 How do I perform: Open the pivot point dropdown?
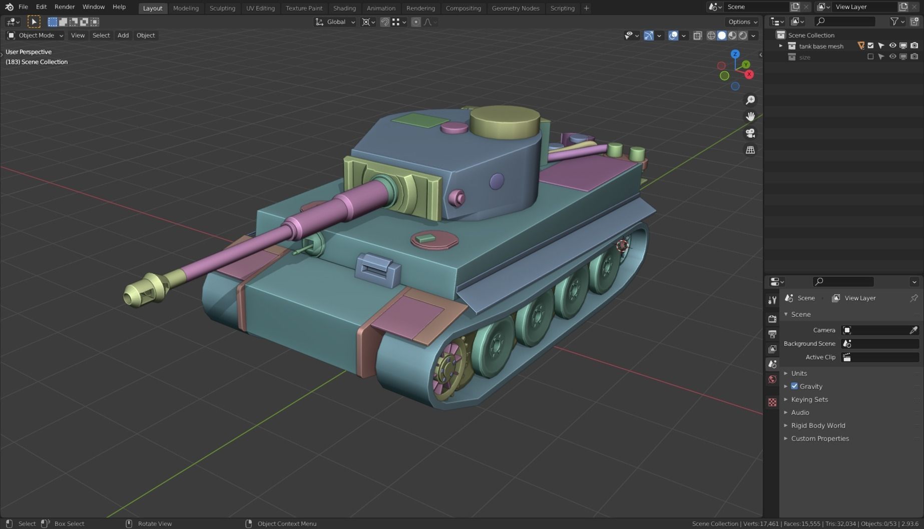(x=368, y=22)
